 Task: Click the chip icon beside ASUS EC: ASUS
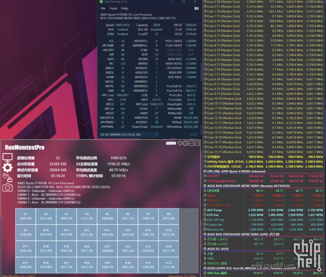point(205,249)
